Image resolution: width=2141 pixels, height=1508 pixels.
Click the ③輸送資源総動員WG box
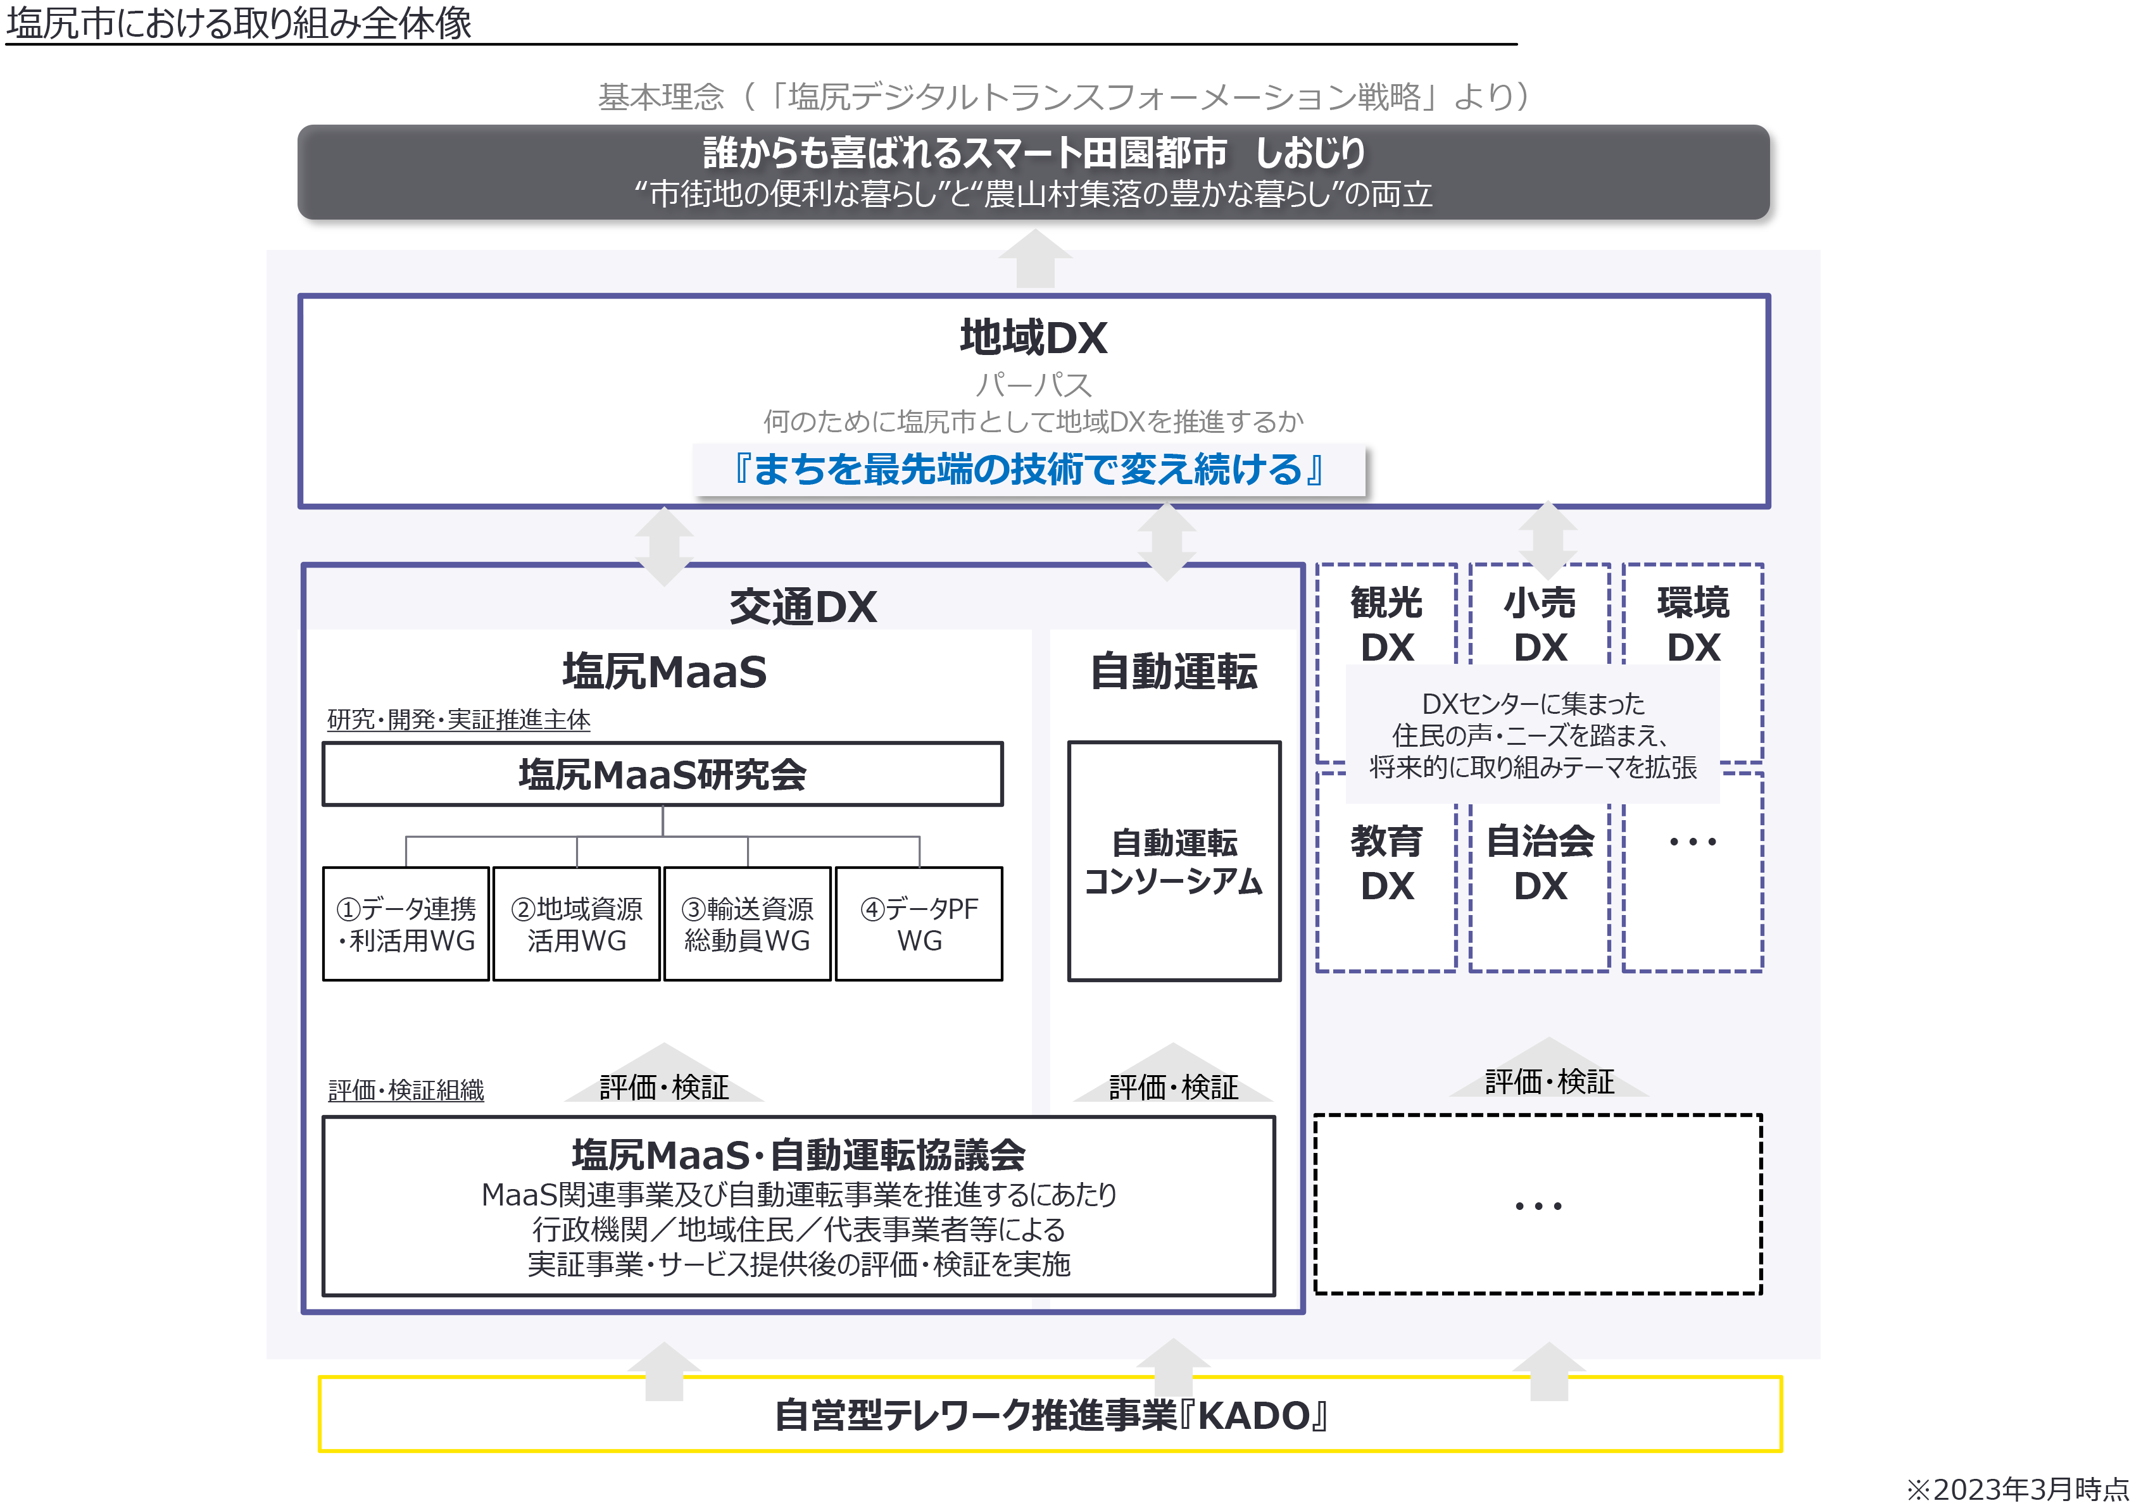[x=747, y=924]
